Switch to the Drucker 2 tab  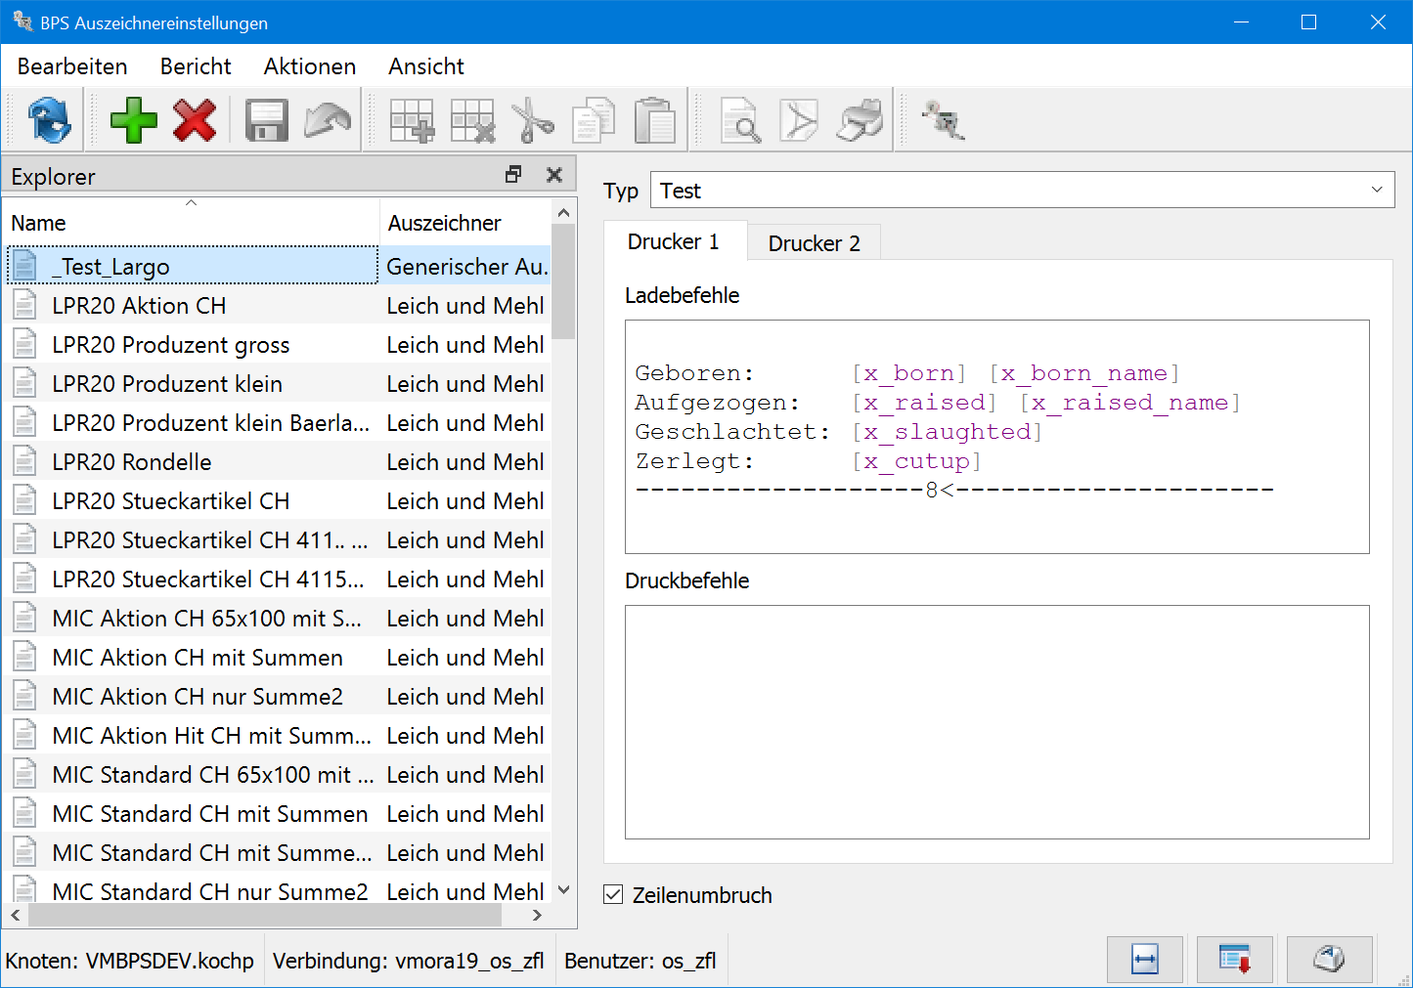coord(814,243)
